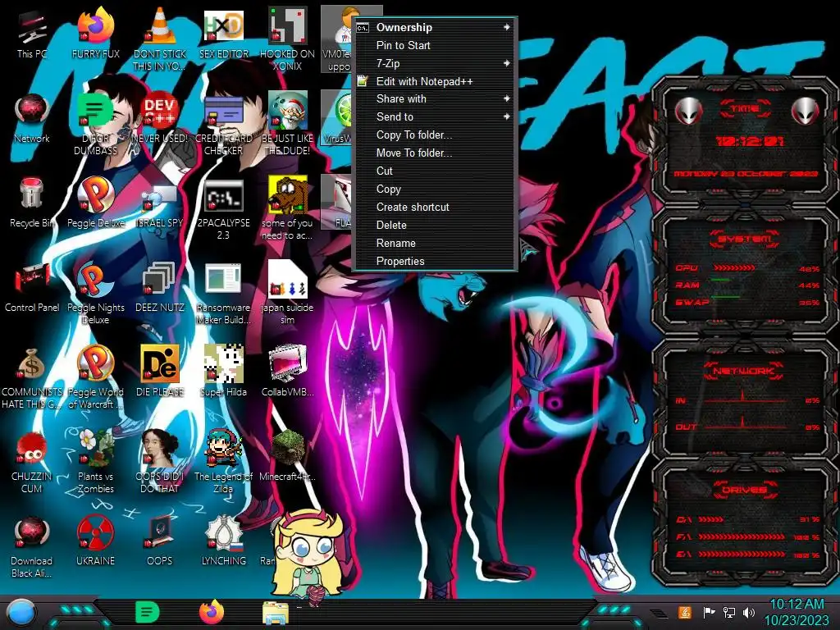Choose Rename in context menu
The height and width of the screenshot is (630, 840).
tap(435, 243)
